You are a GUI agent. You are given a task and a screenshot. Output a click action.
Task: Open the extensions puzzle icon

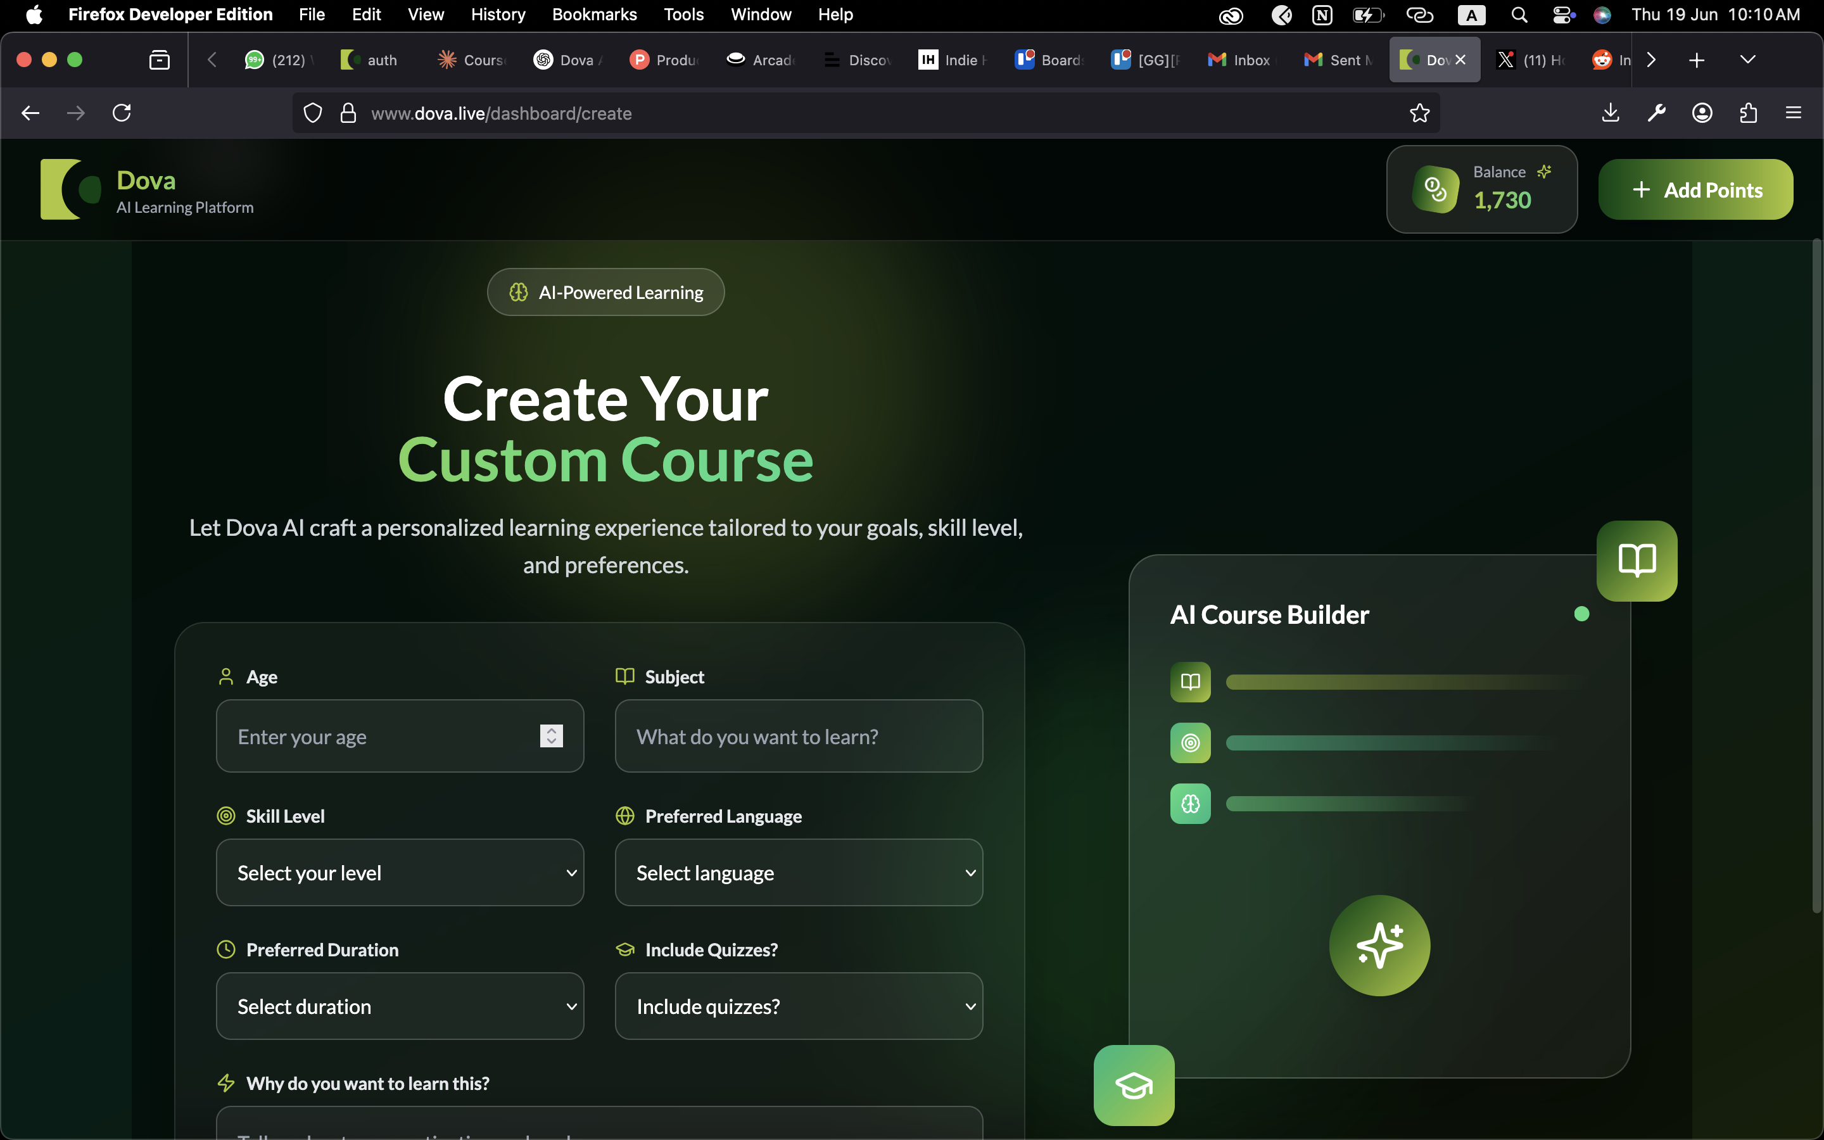pos(1748,113)
